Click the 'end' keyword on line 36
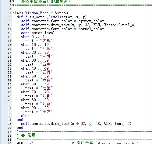The height and width of the screenshot is (144, 152). pos(20,128)
